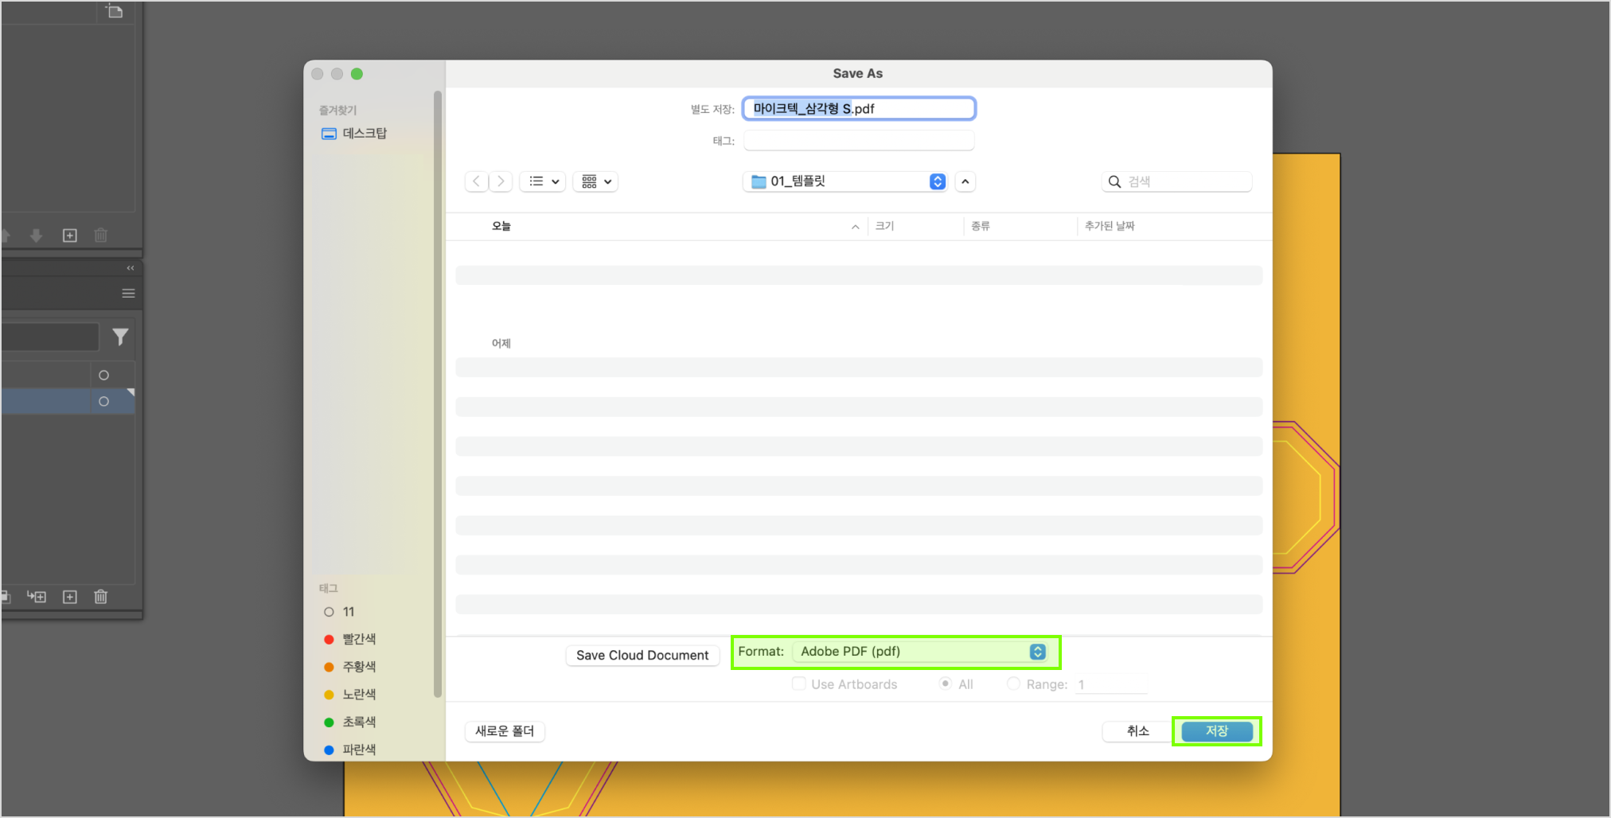Click the search magnifier icon
Viewport: 1611px width, 818px height.
pos(1114,182)
